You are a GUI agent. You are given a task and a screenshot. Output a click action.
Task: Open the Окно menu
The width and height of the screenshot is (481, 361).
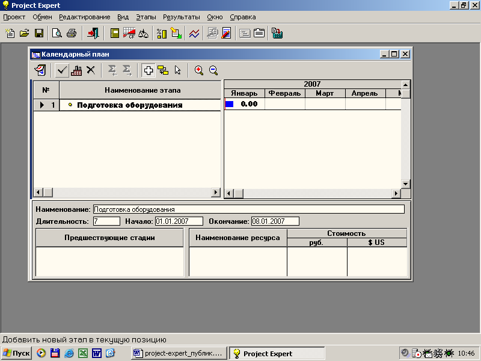pyautogui.click(x=215, y=17)
